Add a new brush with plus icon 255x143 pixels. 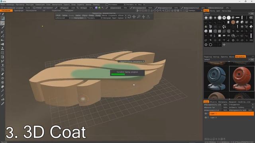click(224, 44)
